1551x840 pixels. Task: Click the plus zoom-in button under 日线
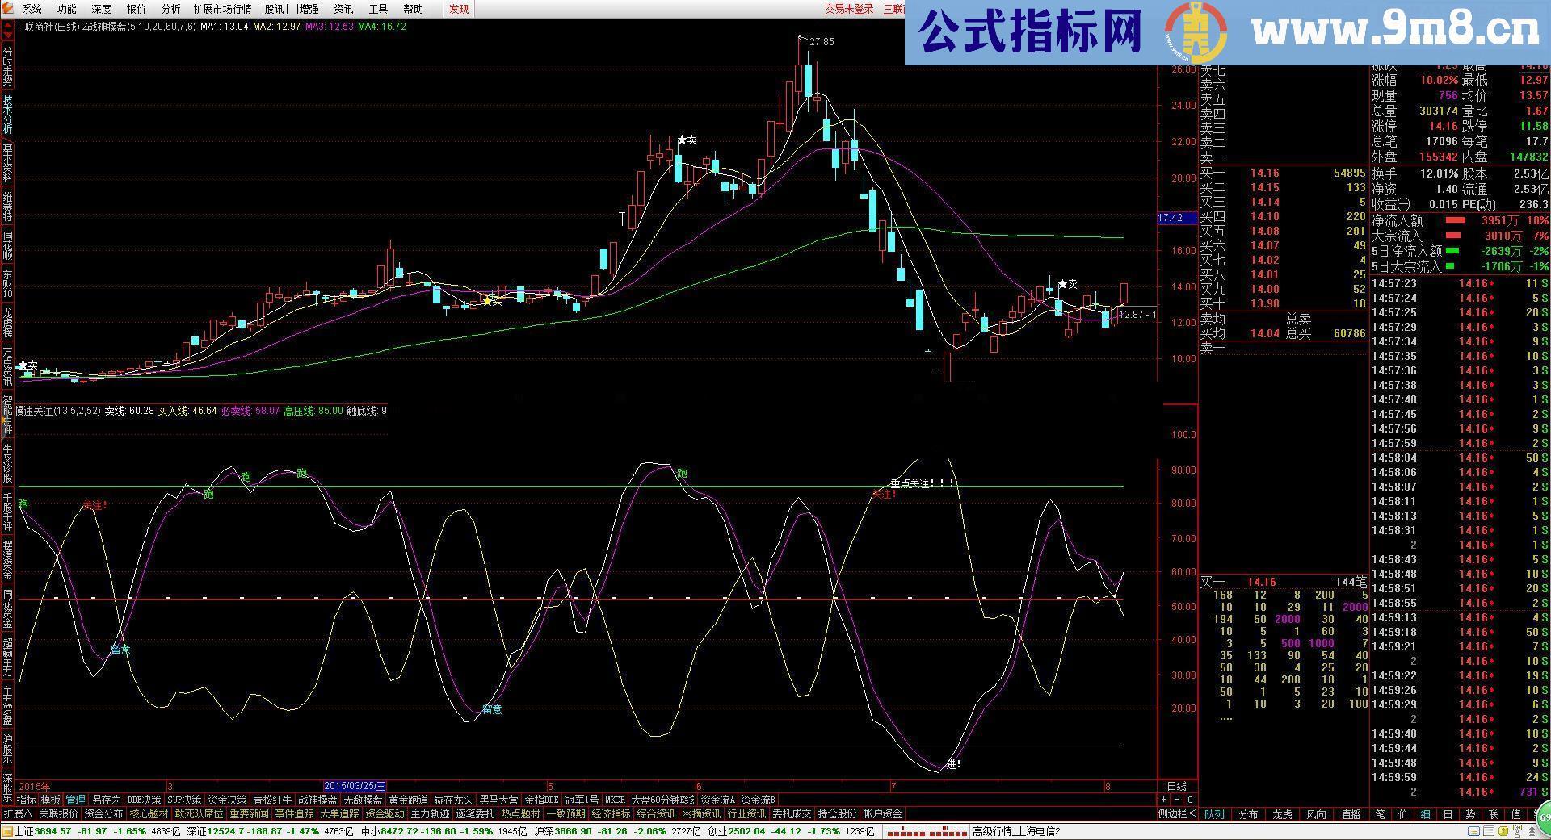1164,800
